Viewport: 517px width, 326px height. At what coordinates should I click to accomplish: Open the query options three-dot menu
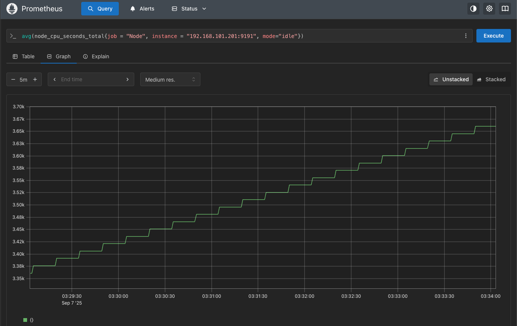[x=466, y=36]
